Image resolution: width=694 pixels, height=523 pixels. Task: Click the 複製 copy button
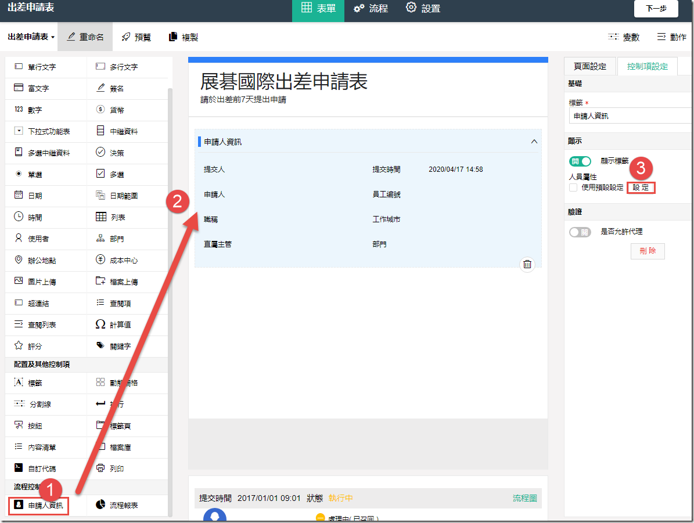(x=184, y=37)
